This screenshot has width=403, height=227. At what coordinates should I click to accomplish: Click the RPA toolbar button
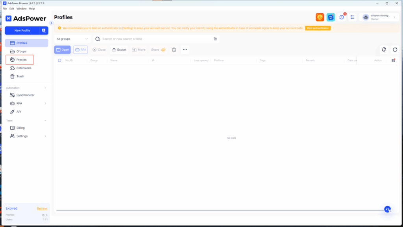click(80, 50)
